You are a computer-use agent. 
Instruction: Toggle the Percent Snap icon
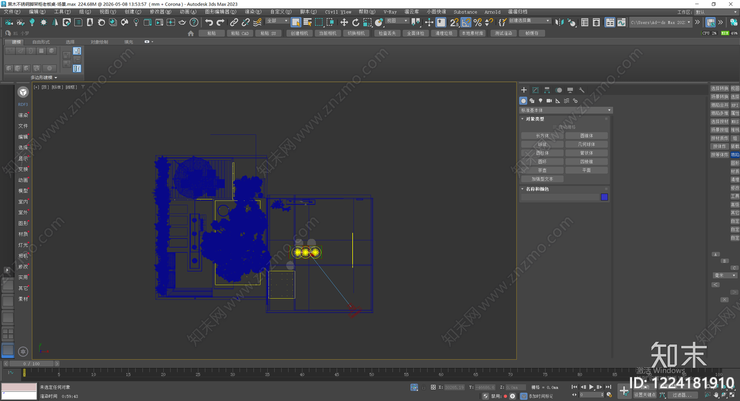[x=478, y=22]
